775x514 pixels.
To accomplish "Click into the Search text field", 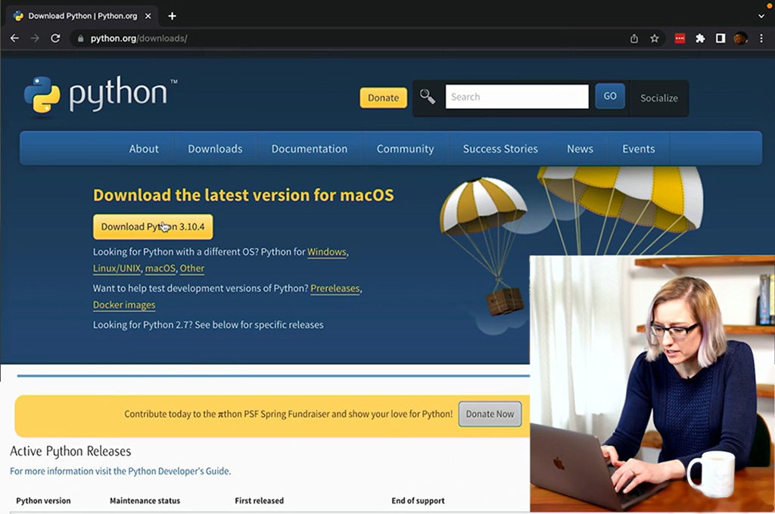I will (x=516, y=97).
